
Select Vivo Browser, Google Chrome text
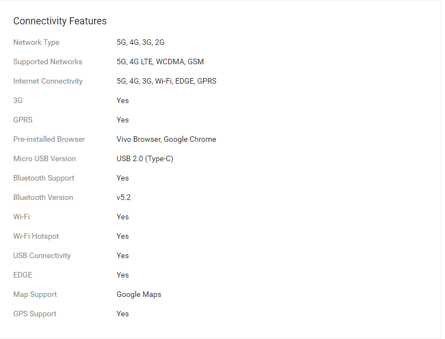(x=166, y=139)
